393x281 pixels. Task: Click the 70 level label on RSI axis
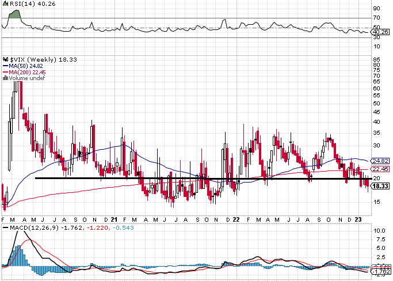click(x=377, y=18)
